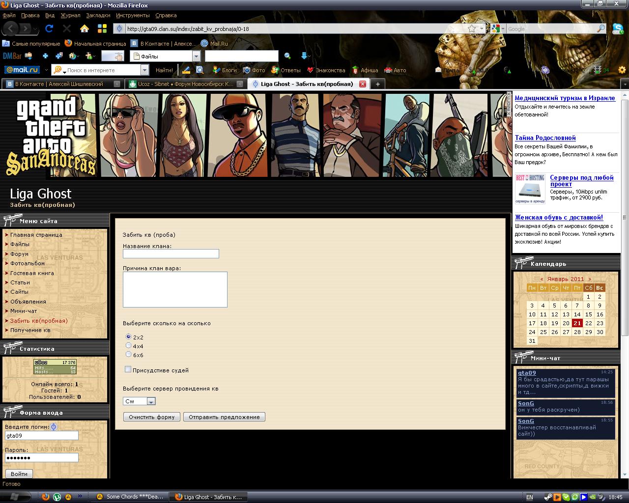Go to next month in calendar

click(590, 279)
